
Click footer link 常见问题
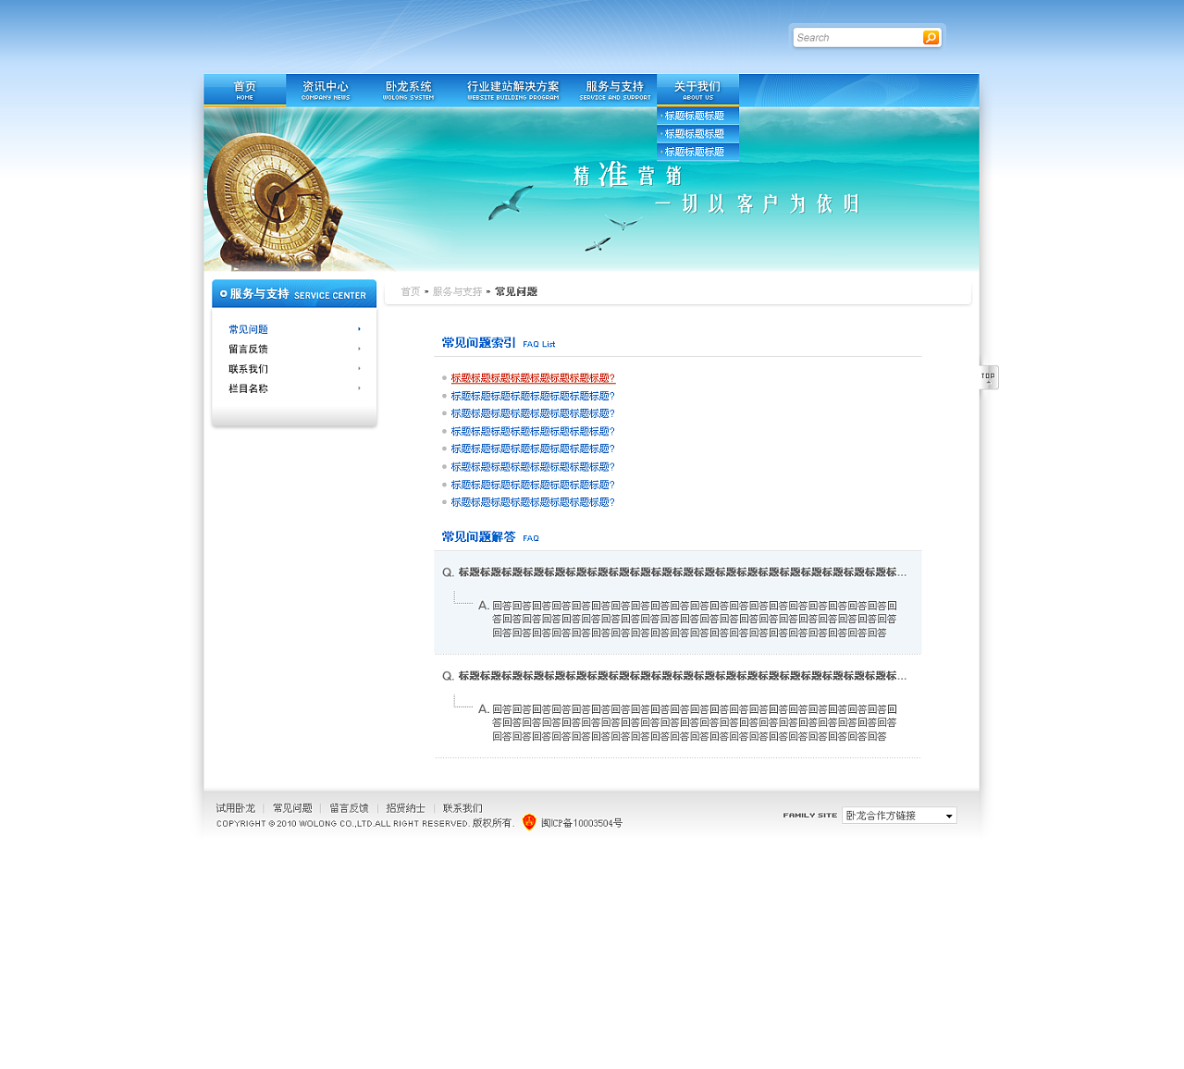292,808
